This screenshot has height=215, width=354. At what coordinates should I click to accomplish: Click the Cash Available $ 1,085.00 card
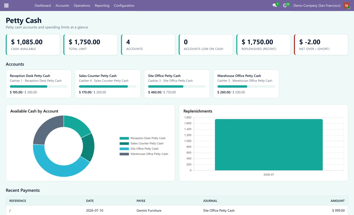(33, 45)
